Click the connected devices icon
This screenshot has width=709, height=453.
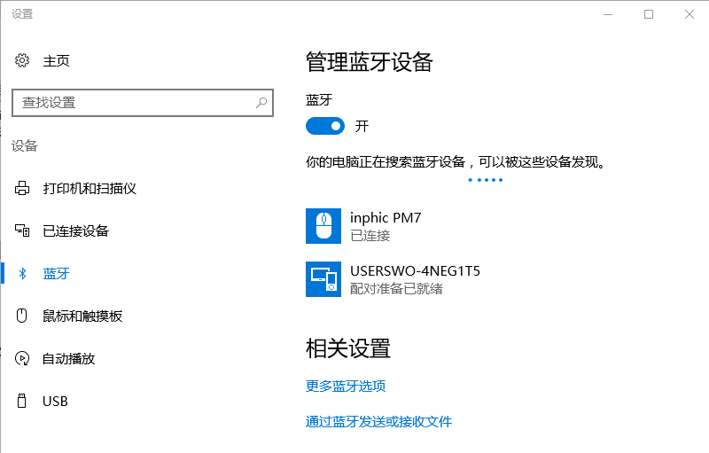click(x=22, y=230)
